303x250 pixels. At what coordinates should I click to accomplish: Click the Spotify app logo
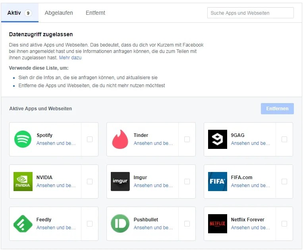tap(23, 139)
